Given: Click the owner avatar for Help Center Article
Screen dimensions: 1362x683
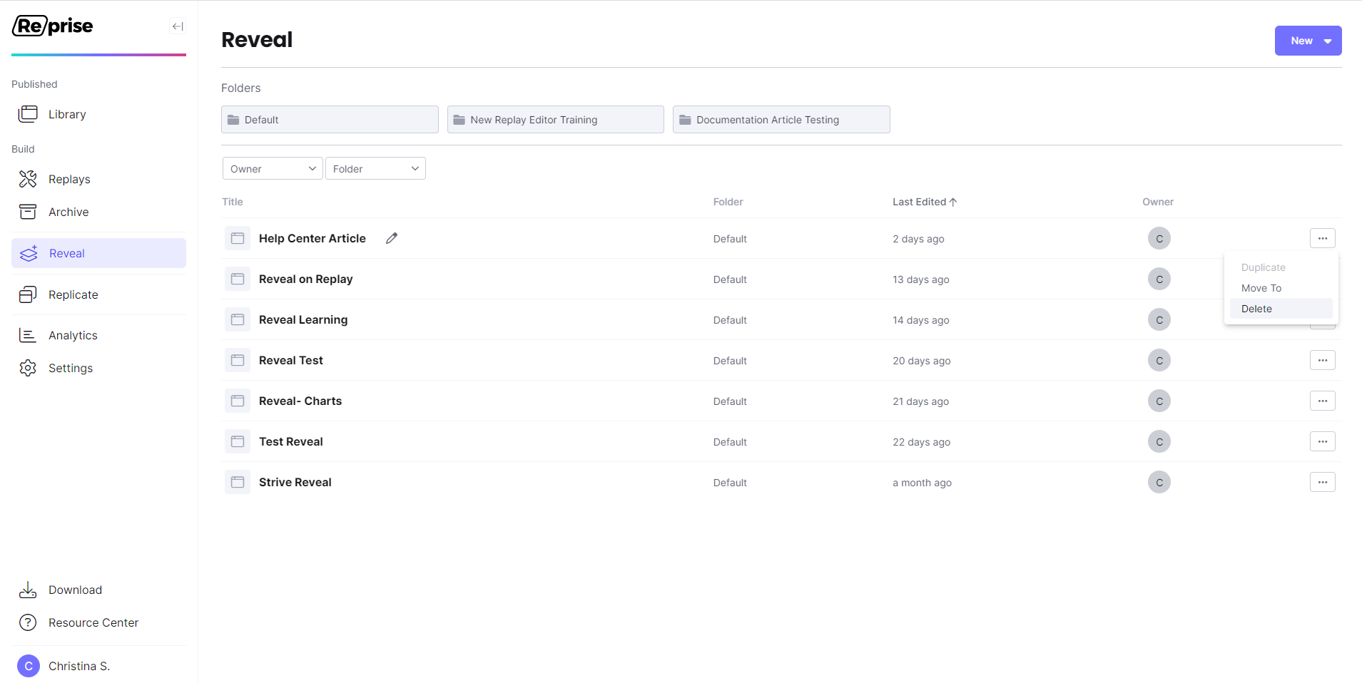Looking at the screenshot, I should tap(1159, 238).
